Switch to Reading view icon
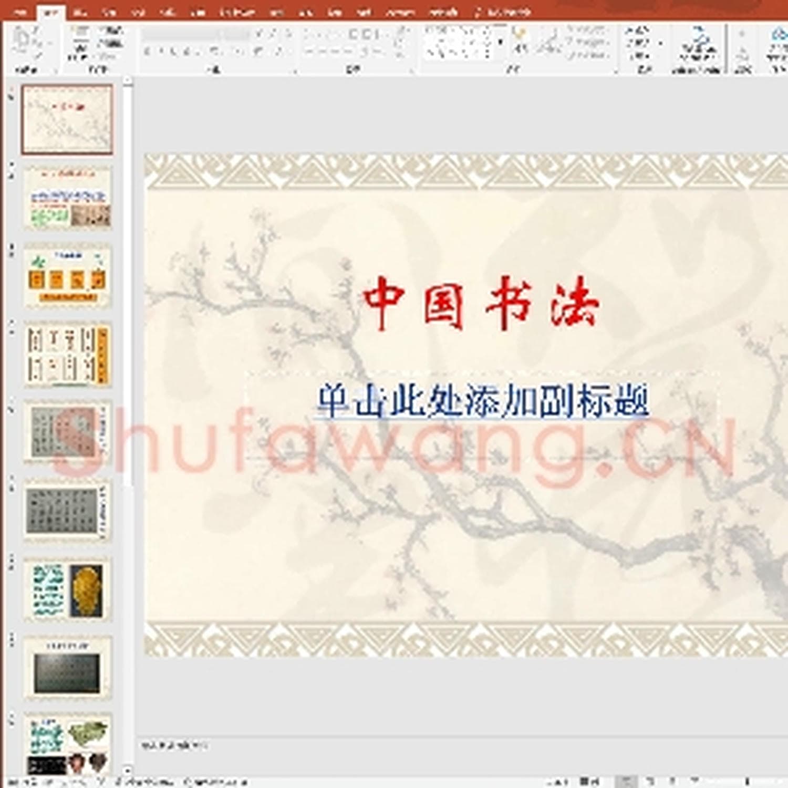This screenshot has height=788, width=788. coord(671,782)
